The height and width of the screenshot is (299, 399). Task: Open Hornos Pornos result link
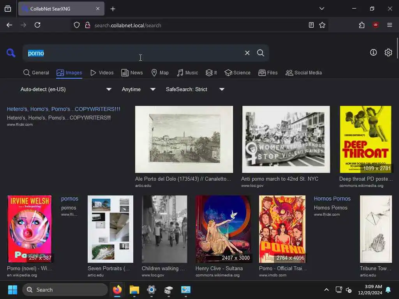pyautogui.click(x=332, y=199)
